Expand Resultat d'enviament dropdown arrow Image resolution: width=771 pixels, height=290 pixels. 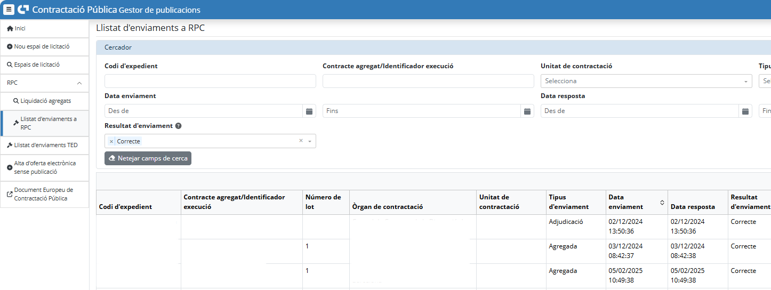310,141
